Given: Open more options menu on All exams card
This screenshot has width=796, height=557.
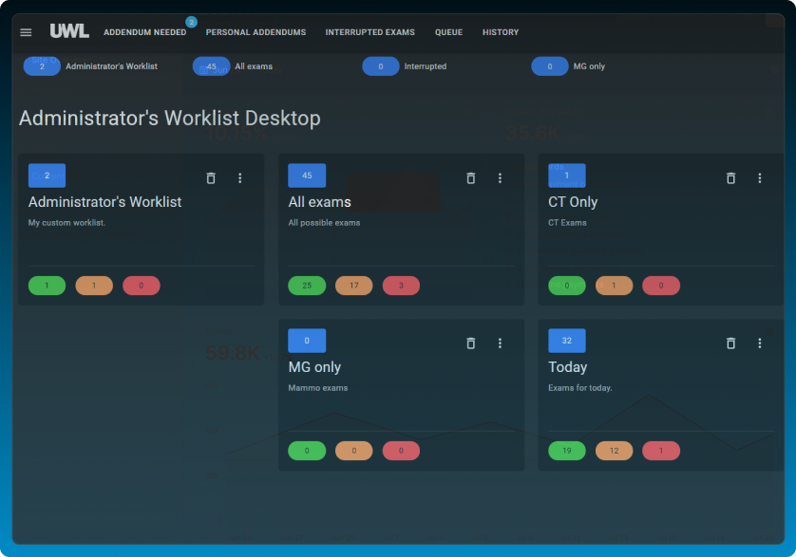Looking at the screenshot, I should coord(500,178).
